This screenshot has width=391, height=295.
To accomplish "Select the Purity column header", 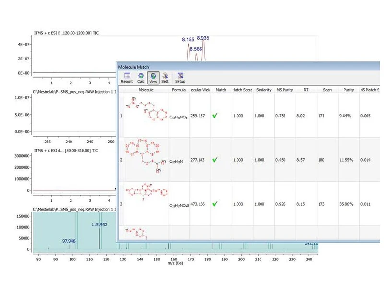I will [x=348, y=90].
